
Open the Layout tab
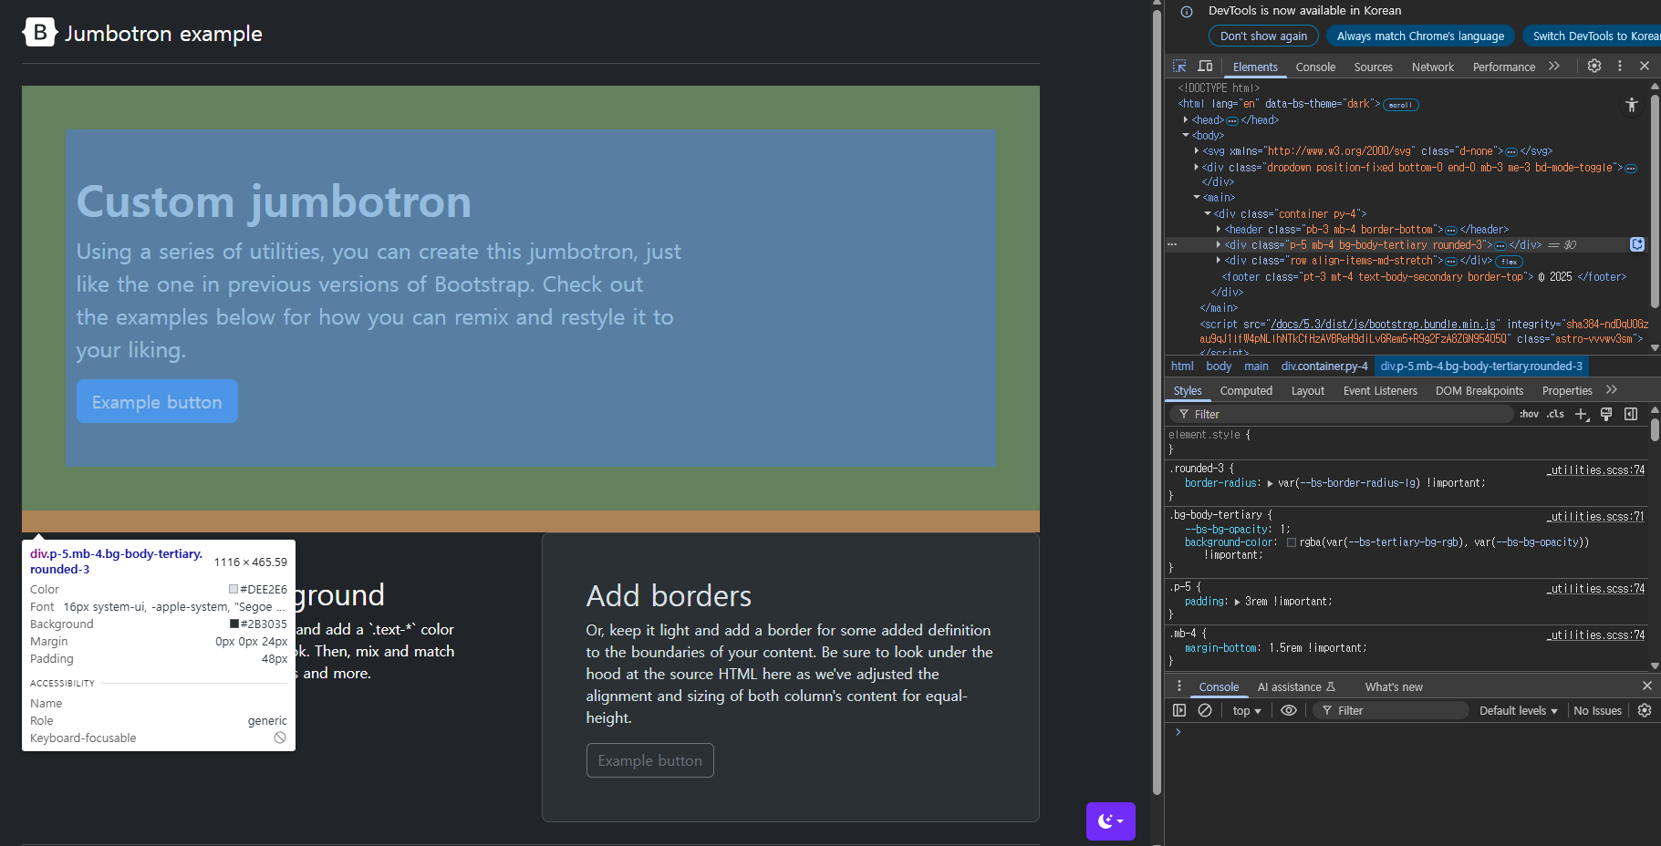point(1308,390)
